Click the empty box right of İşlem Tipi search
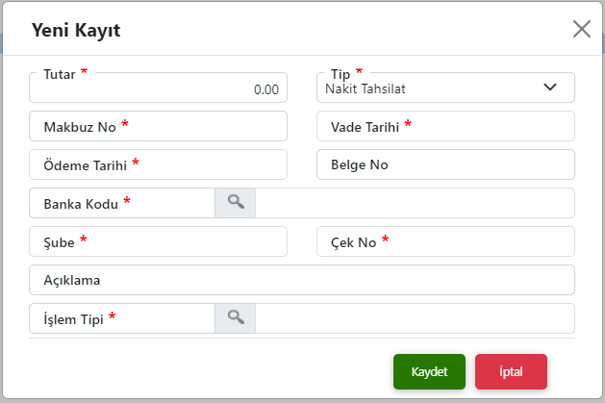Image resolution: width=605 pixels, height=403 pixels. click(415, 318)
